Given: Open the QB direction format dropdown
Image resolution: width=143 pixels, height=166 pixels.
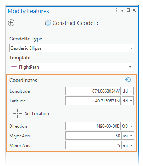Looking at the screenshot, I should click(127, 126).
